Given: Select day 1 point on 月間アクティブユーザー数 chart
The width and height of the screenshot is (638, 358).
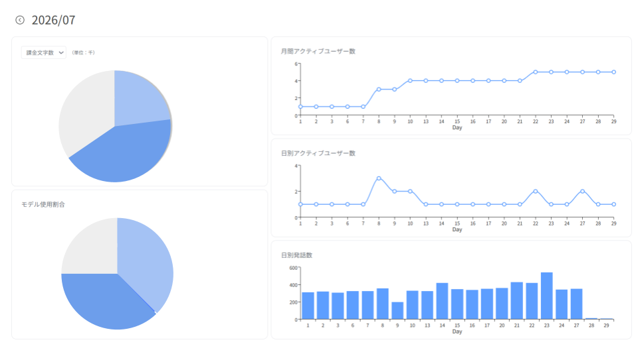Looking at the screenshot, I should (x=300, y=107).
